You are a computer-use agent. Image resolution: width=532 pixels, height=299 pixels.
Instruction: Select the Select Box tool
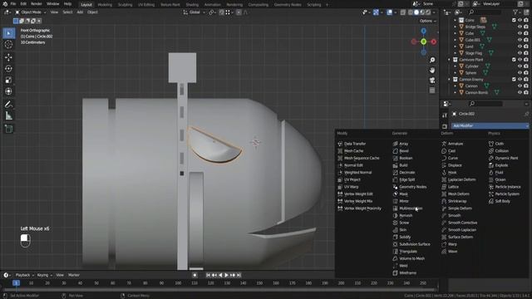click(x=9, y=33)
